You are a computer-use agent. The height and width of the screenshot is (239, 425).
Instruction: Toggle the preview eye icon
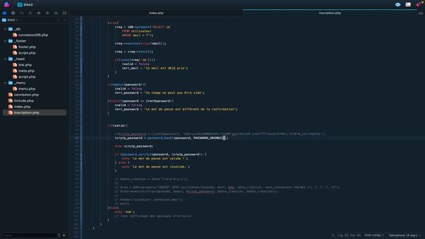coord(398,5)
